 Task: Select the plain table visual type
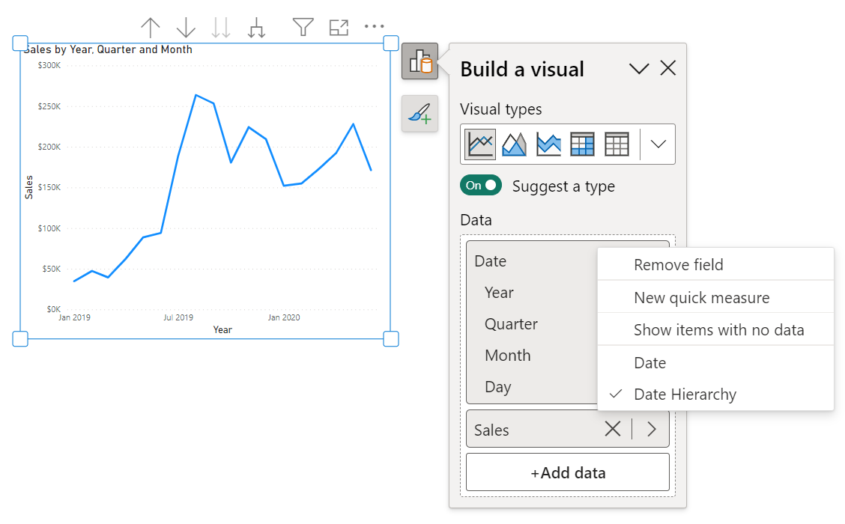(x=617, y=144)
